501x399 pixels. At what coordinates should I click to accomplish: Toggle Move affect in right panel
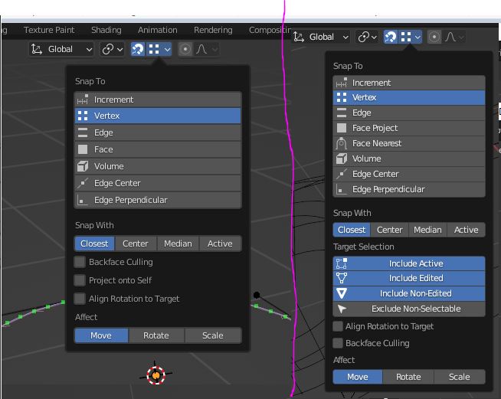point(358,377)
